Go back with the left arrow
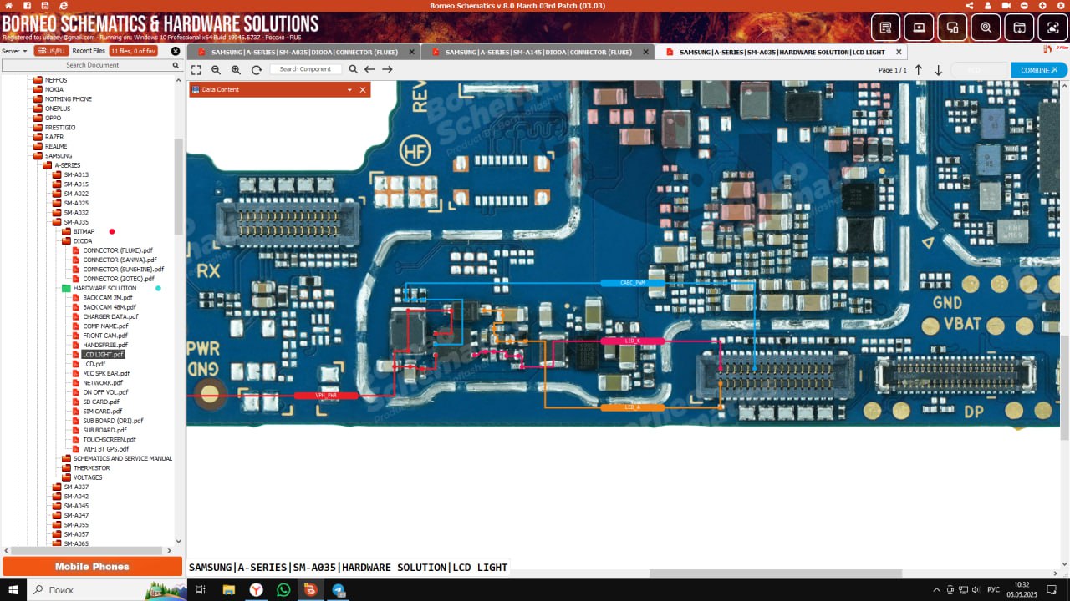 click(369, 69)
